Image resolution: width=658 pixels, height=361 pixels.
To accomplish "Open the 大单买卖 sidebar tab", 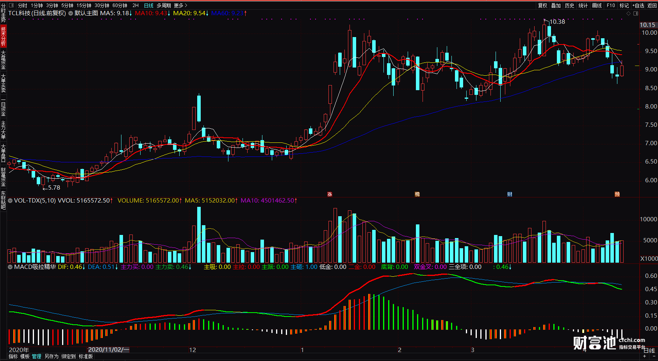I will click(x=3, y=83).
